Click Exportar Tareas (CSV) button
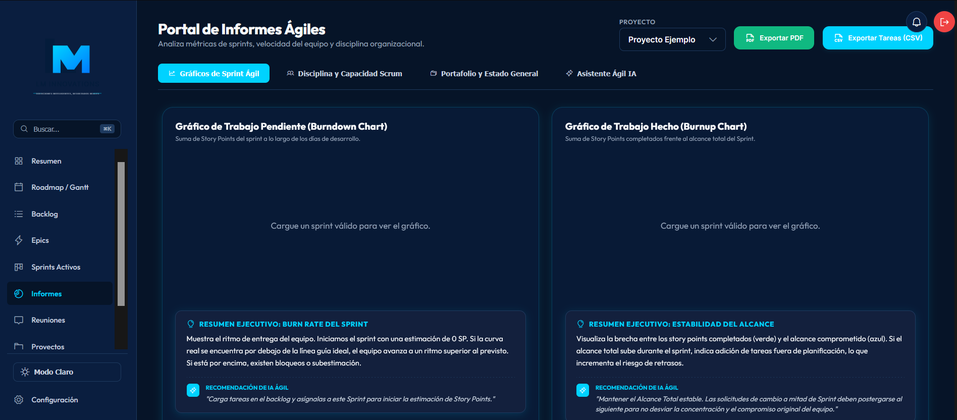Image resolution: width=957 pixels, height=420 pixels. (x=878, y=38)
